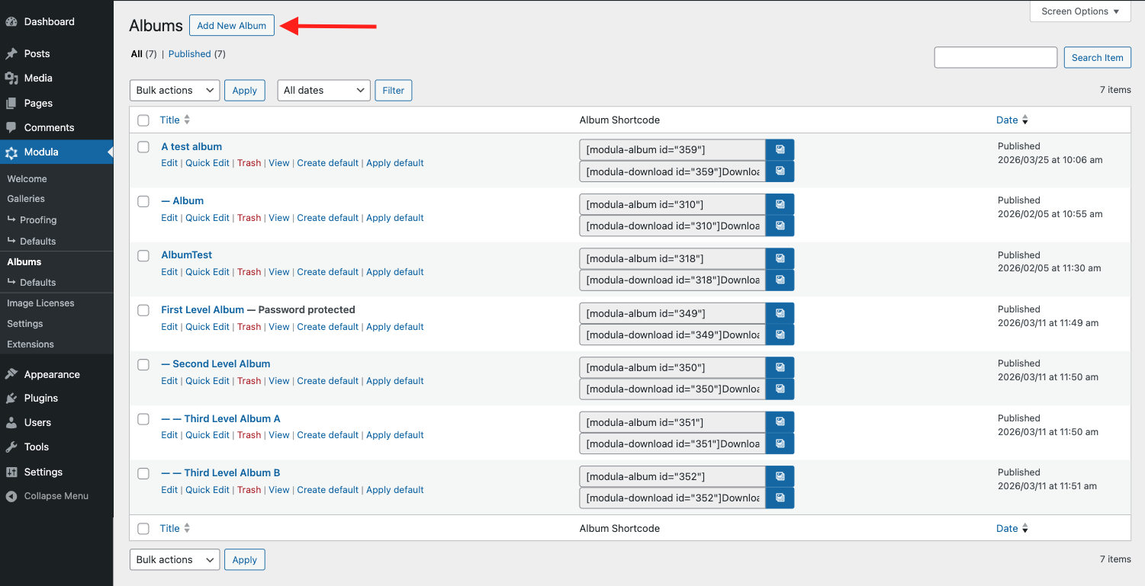The height and width of the screenshot is (586, 1145).
Task: Copy the modula-download id="352" shortcode
Action: click(780, 498)
